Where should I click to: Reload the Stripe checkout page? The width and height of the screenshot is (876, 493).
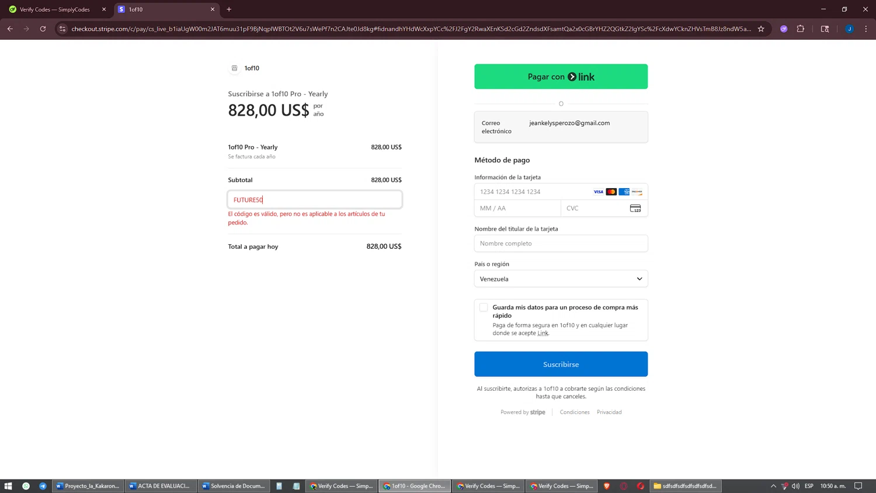pos(43,29)
